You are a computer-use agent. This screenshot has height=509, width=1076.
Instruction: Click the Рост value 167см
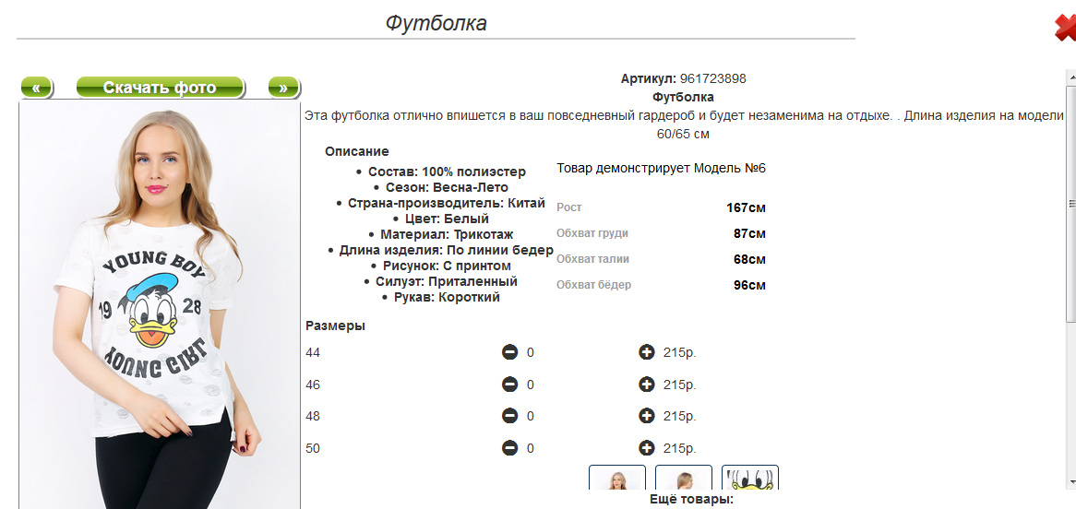tap(746, 207)
